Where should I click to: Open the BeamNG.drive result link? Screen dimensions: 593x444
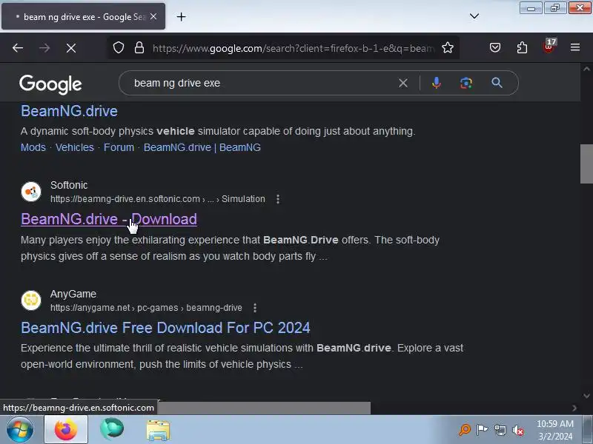pyautogui.click(x=69, y=111)
